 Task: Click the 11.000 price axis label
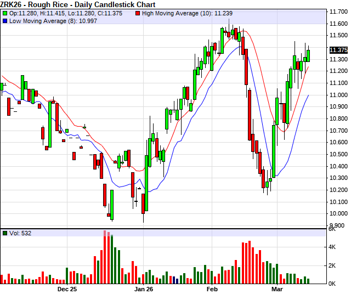[x=338, y=95]
